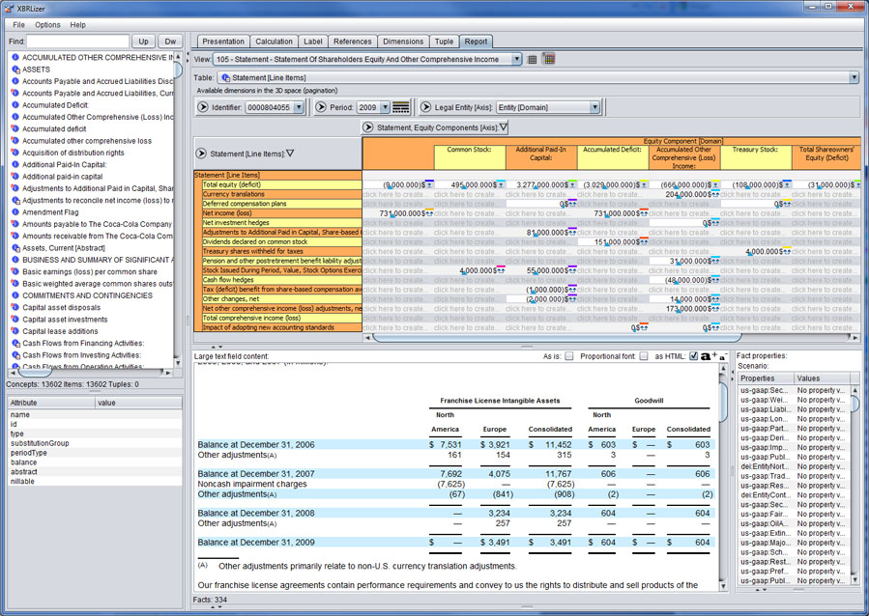Increase font size with the a+ icon

tap(709, 356)
